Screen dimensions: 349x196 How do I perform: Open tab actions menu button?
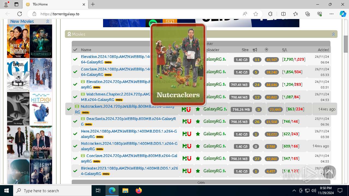(16, 4)
